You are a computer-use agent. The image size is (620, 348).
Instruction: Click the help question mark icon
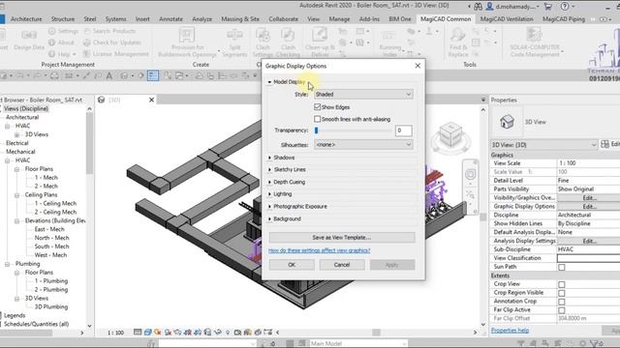click(x=565, y=7)
